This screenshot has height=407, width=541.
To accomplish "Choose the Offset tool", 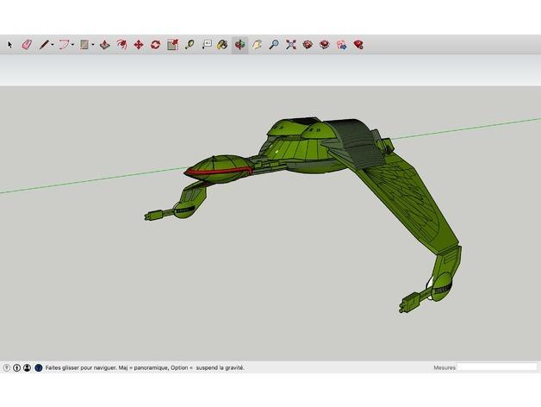I will pos(121,45).
